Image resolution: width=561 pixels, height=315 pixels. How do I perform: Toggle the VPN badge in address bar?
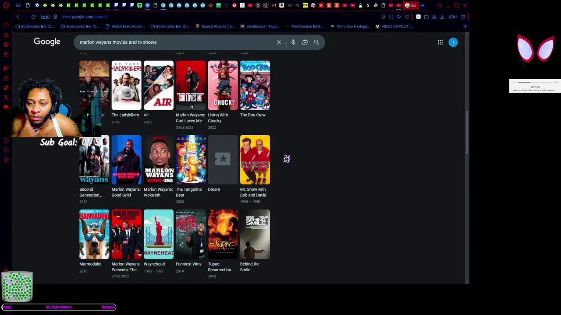pos(45,17)
